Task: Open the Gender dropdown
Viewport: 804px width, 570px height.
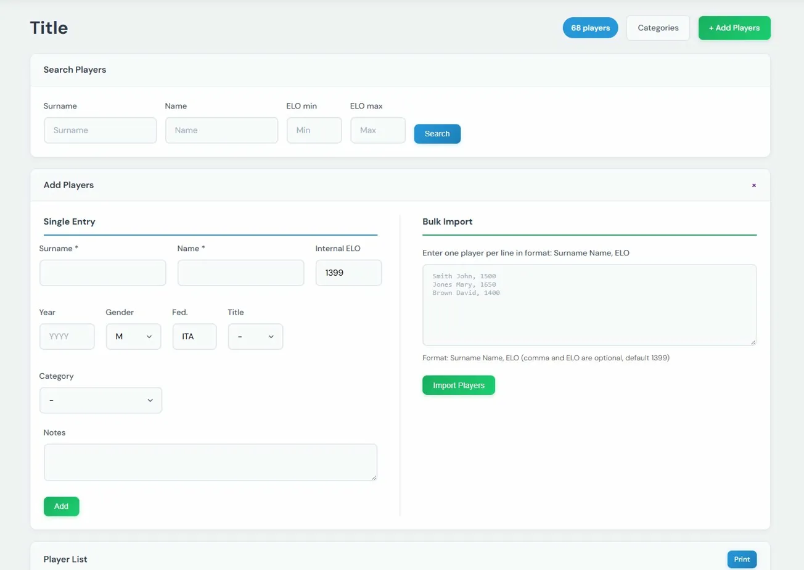Action: [x=133, y=337]
